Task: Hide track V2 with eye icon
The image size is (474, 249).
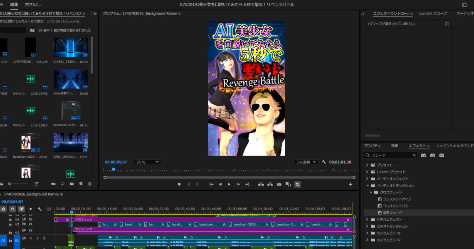Action: (x=30, y=231)
